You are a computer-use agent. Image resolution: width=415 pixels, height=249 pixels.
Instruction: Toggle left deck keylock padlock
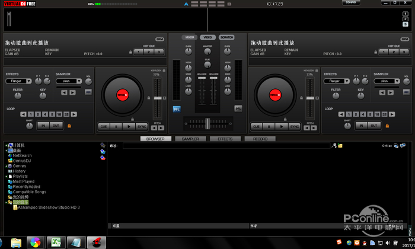(x=164, y=71)
